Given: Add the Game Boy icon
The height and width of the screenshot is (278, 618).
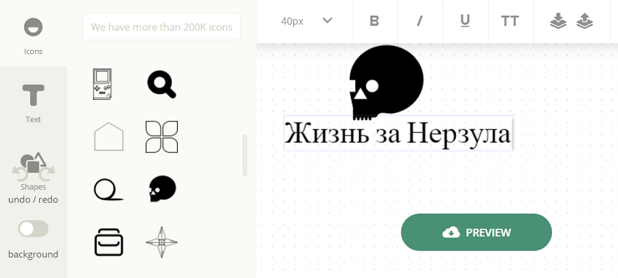Looking at the screenshot, I should 102,84.
